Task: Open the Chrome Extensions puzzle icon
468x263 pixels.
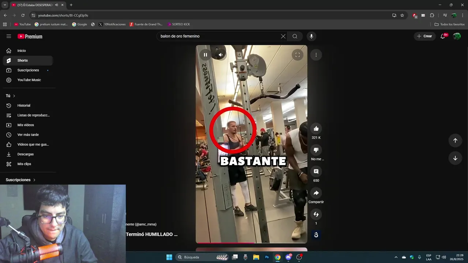Action: tap(432, 15)
